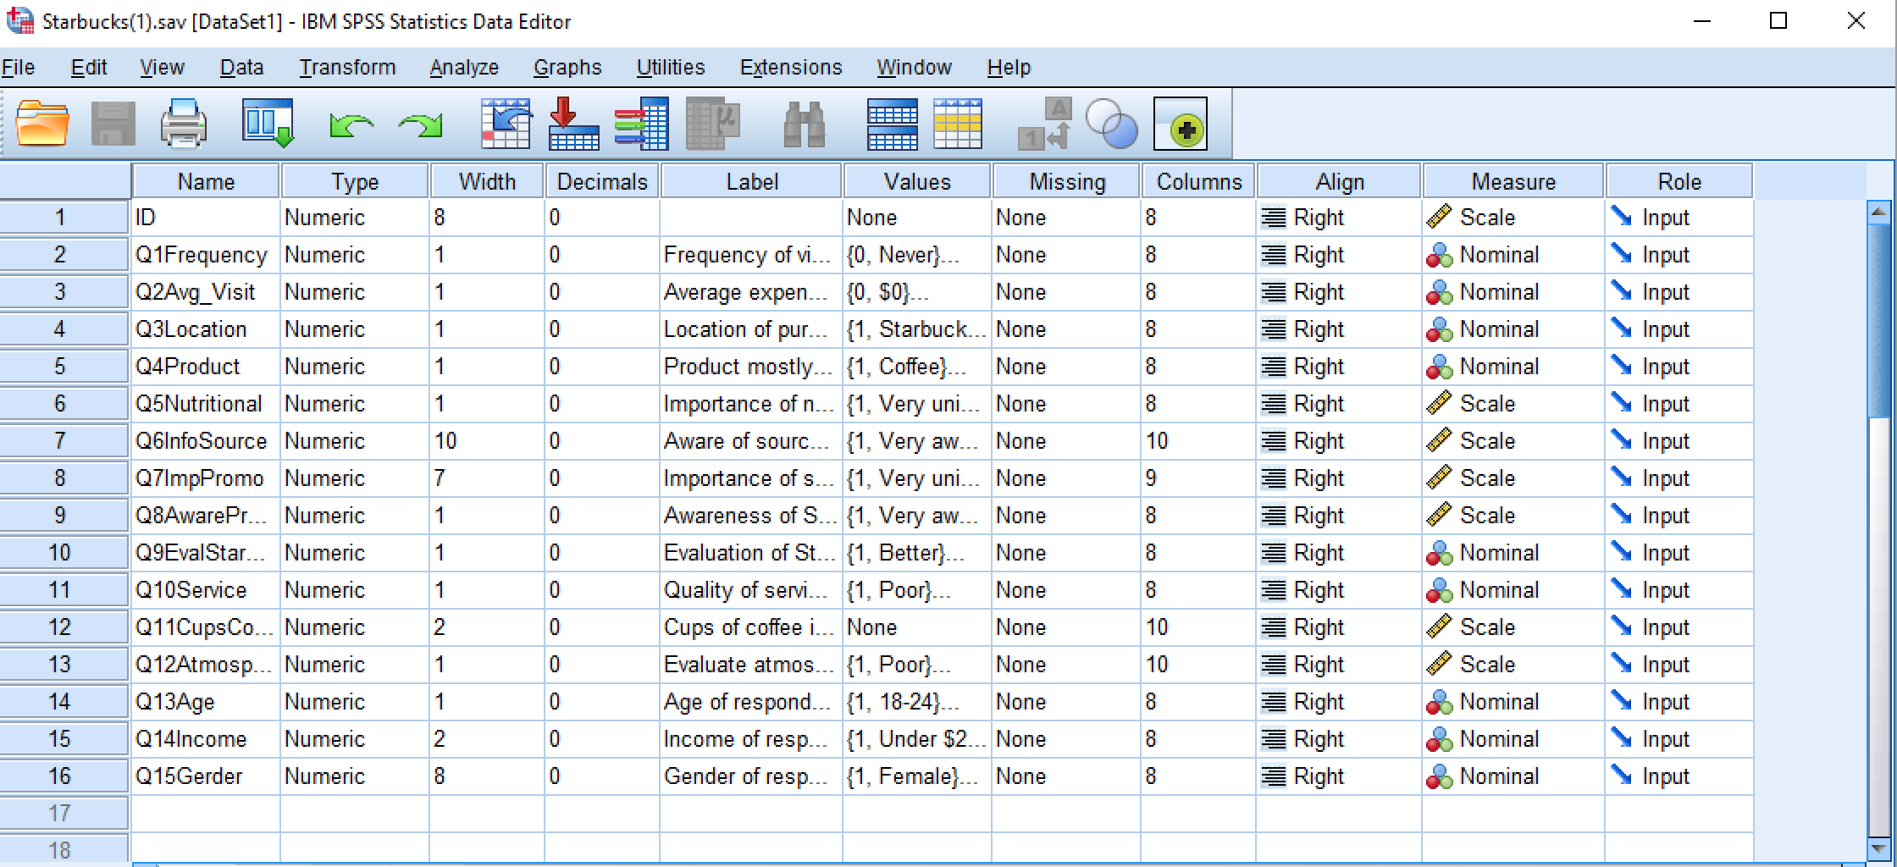Click the Scale measure cell for ID

pyautogui.click(x=1513, y=218)
